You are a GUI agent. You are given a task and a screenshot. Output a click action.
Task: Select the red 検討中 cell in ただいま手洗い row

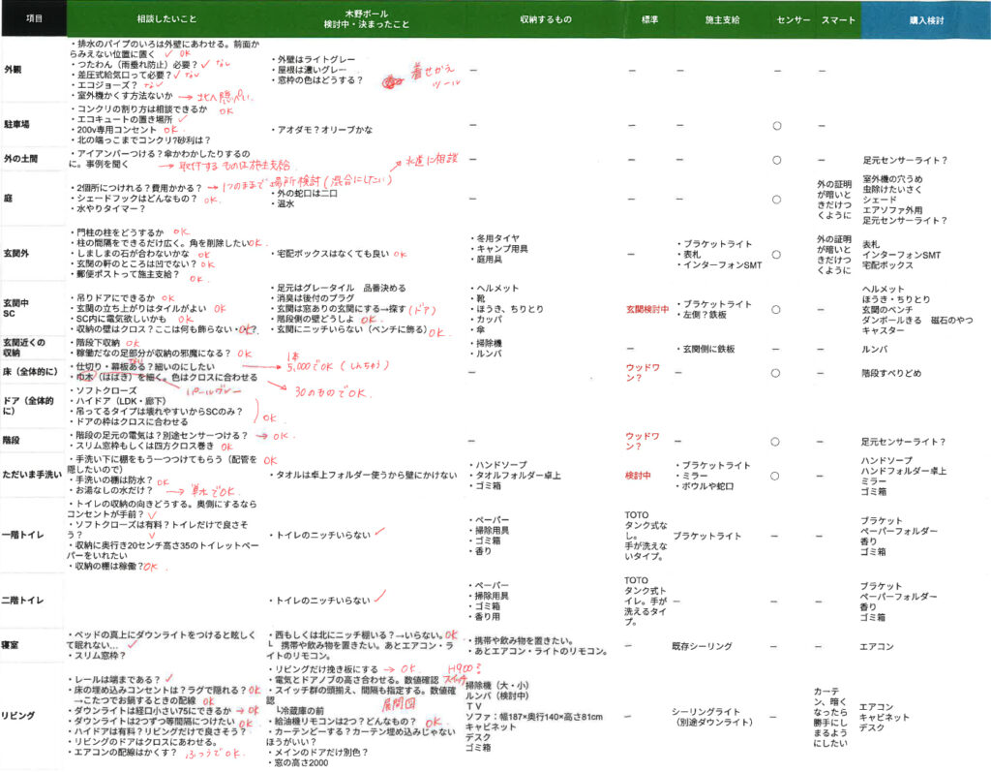click(642, 476)
